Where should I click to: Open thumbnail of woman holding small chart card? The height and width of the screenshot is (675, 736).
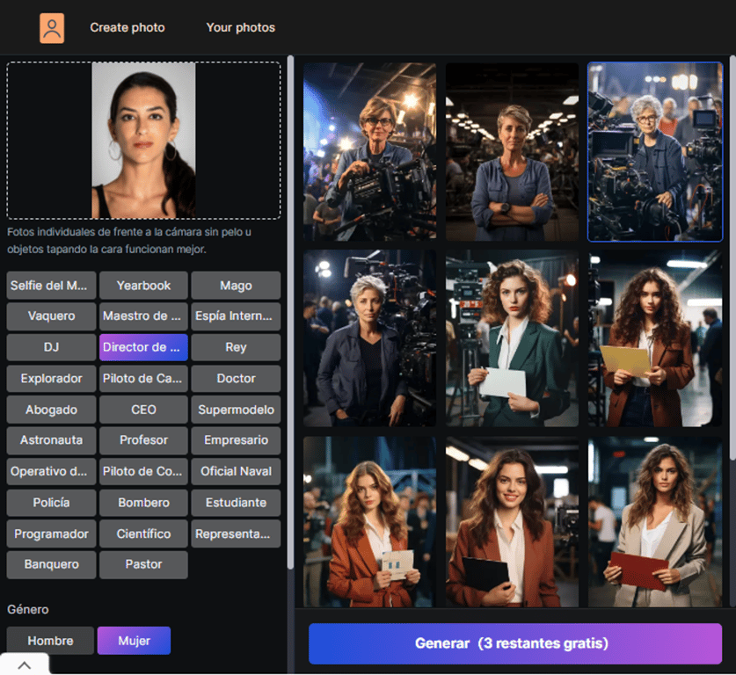[x=369, y=522]
